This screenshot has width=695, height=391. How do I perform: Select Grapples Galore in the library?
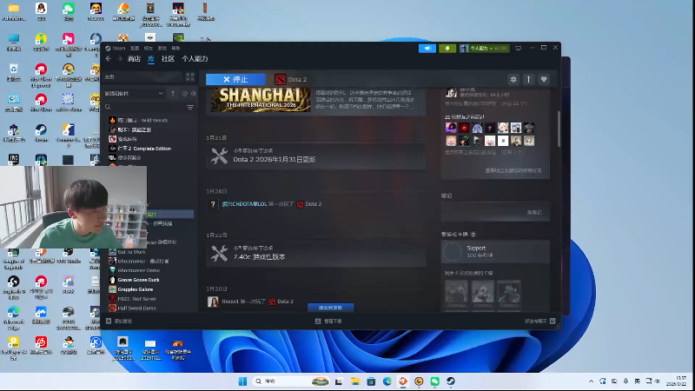pos(136,289)
